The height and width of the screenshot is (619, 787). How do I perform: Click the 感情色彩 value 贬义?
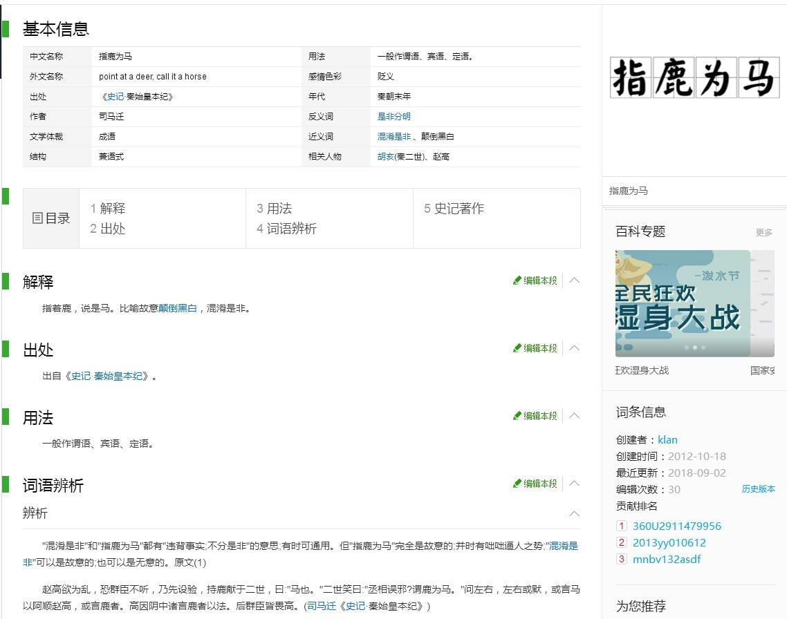[386, 76]
